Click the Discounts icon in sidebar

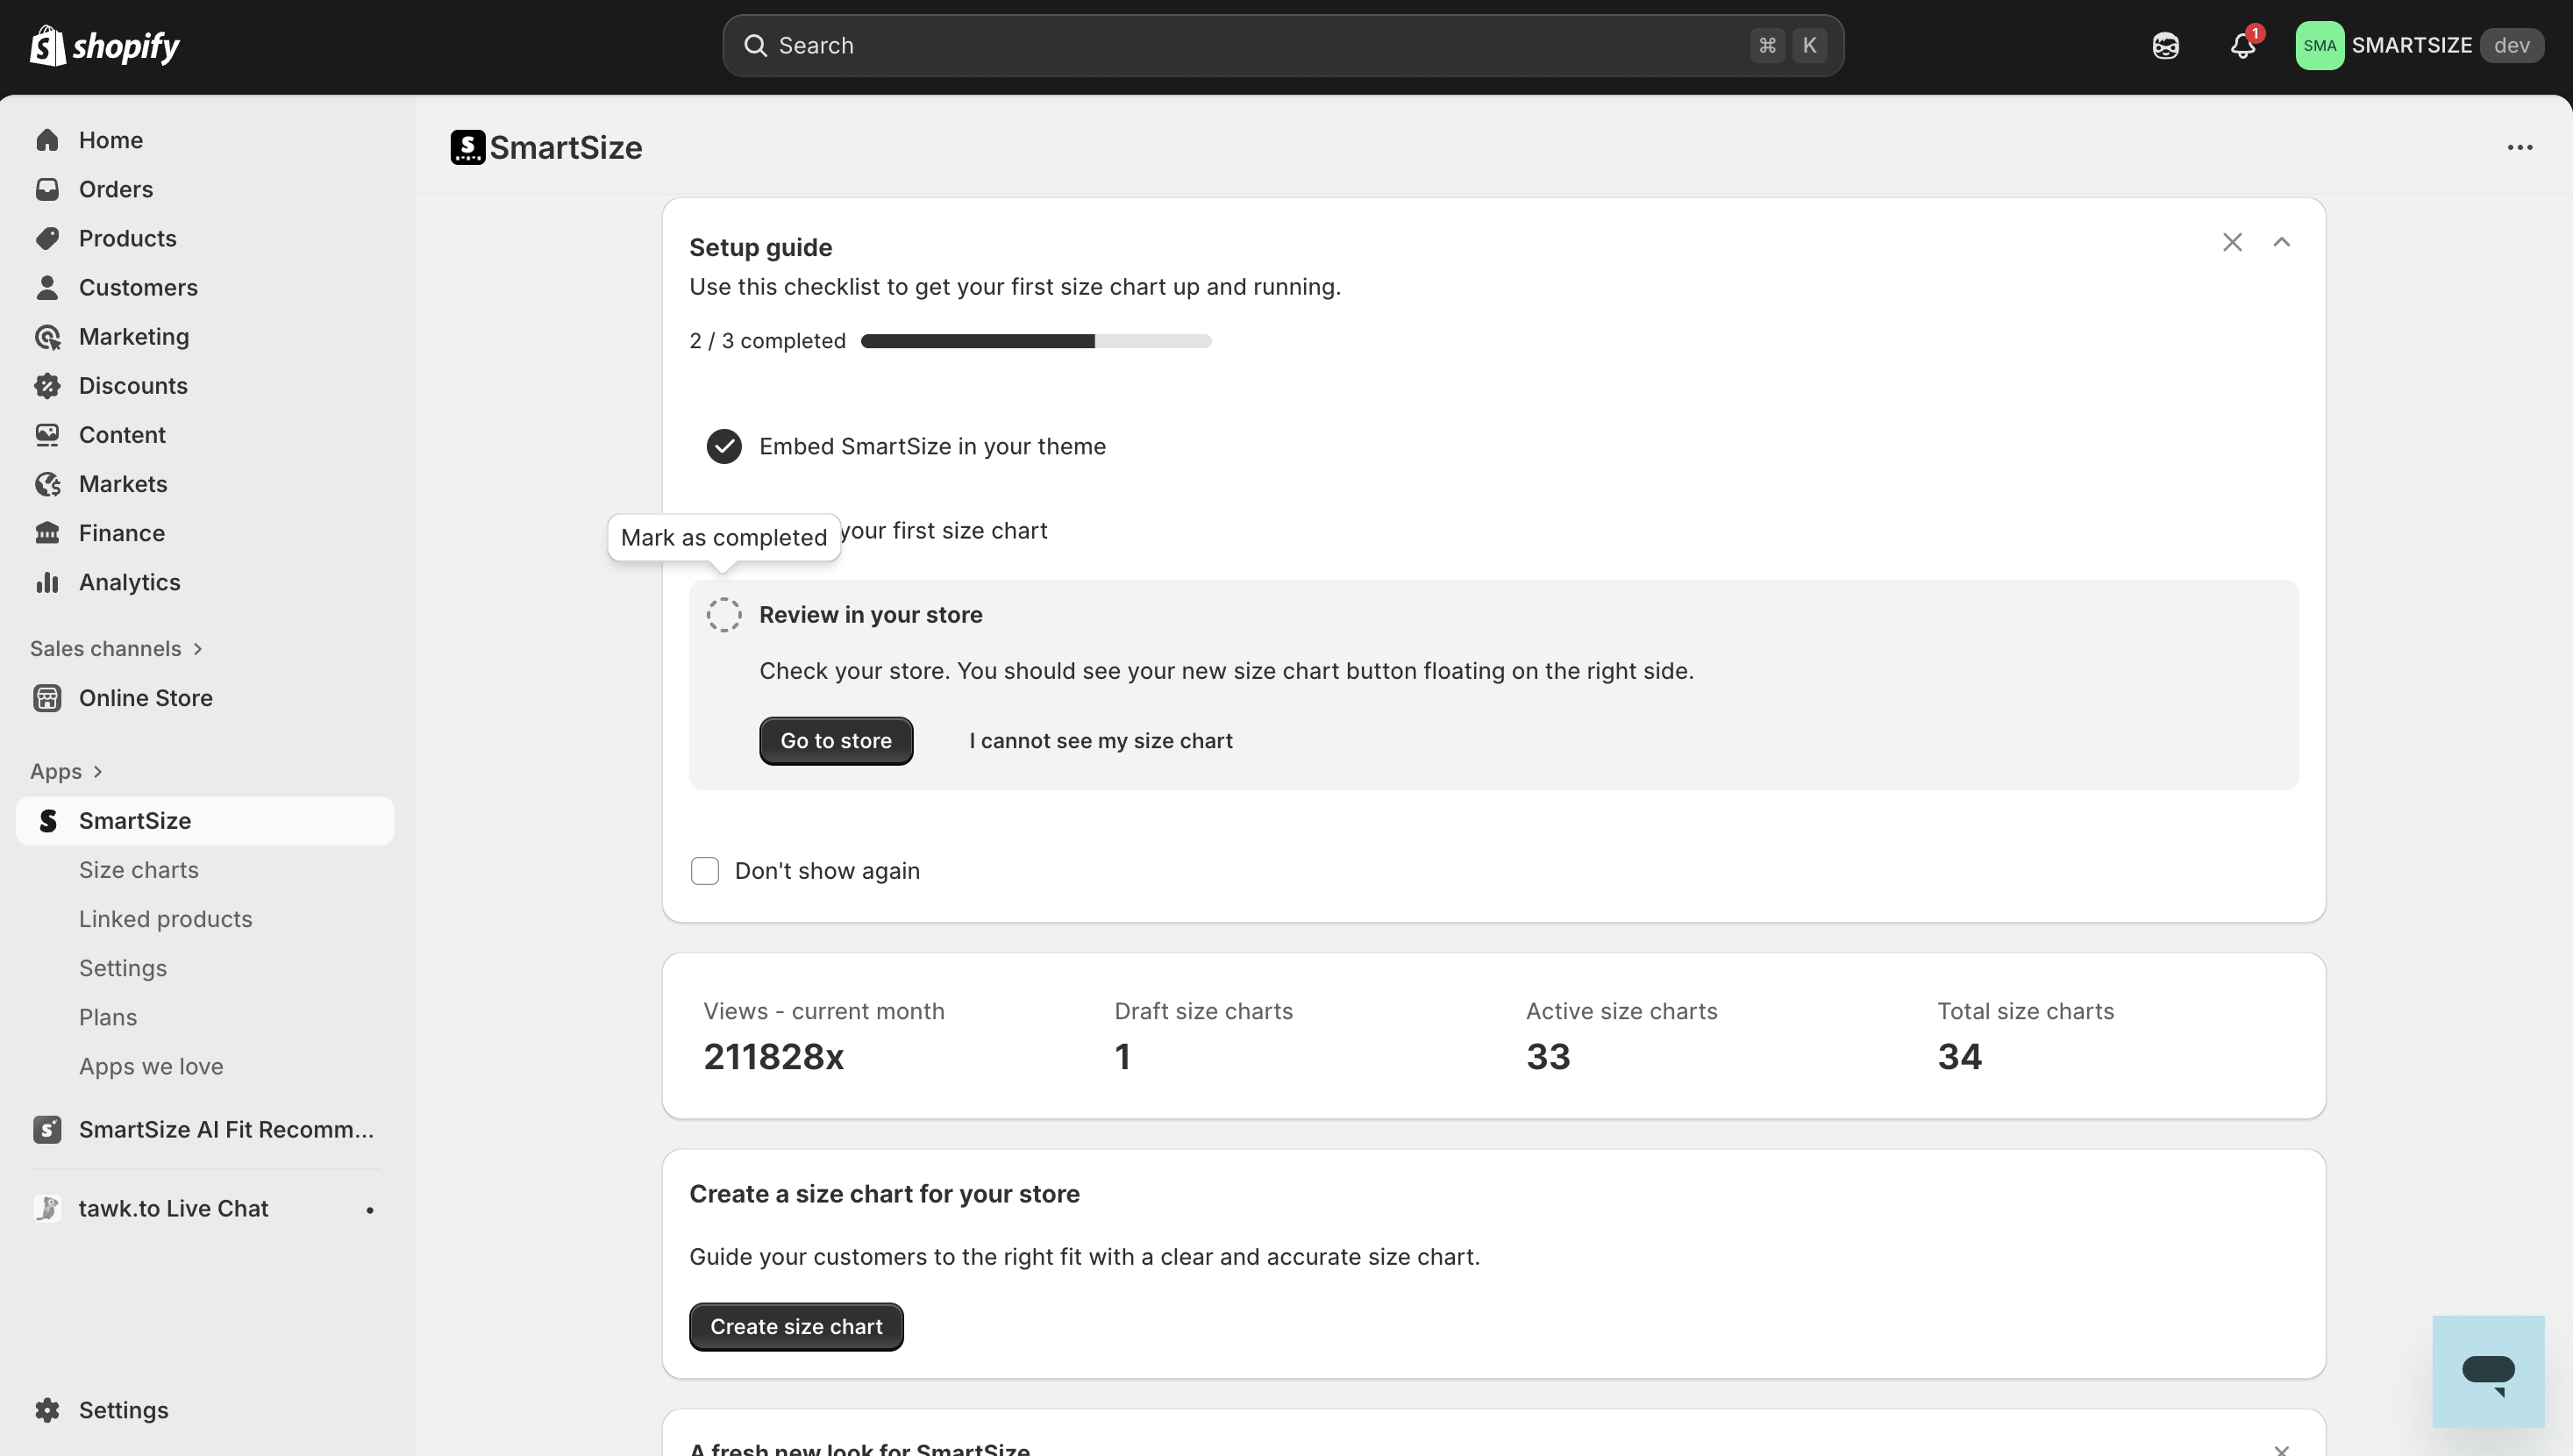(x=47, y=386)
